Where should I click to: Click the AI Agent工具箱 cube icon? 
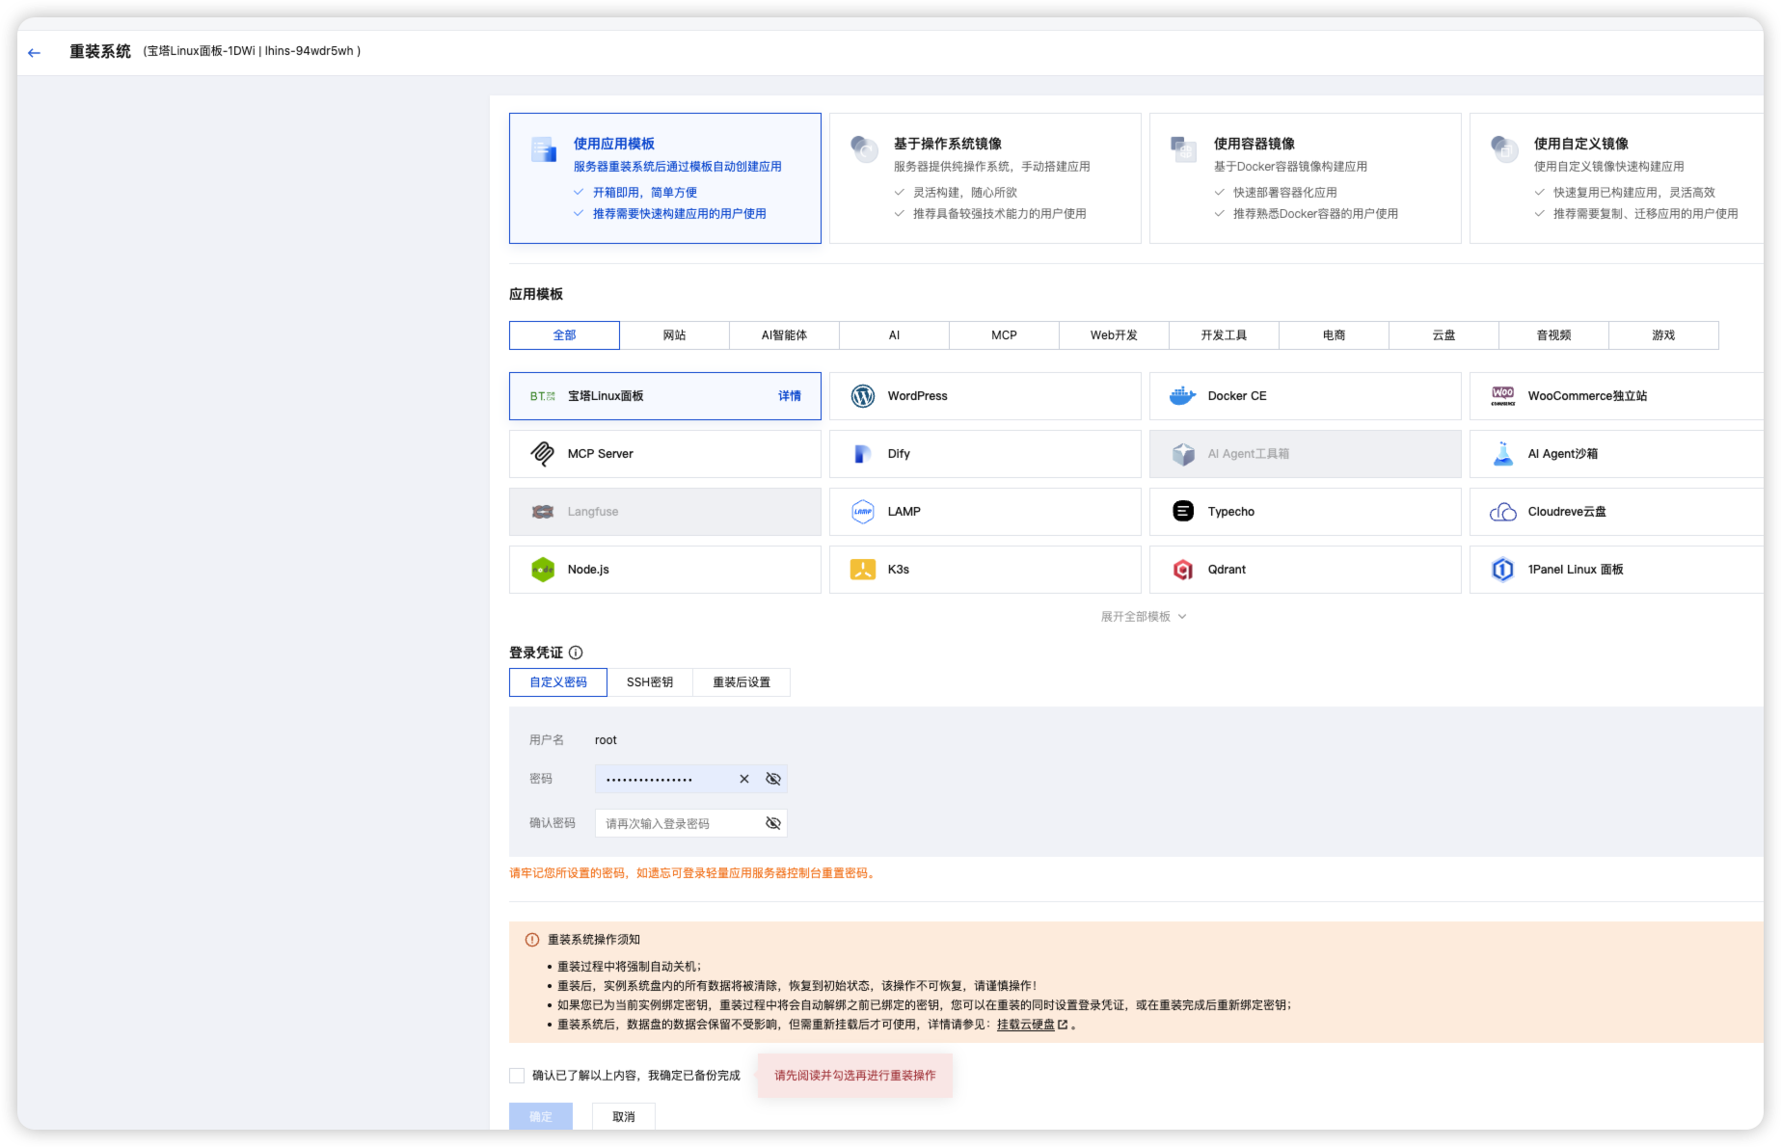click(x=1183, y=454)
